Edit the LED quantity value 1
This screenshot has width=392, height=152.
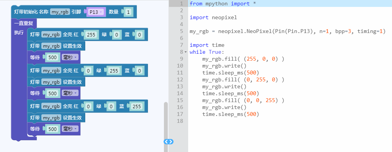point(128,12)
